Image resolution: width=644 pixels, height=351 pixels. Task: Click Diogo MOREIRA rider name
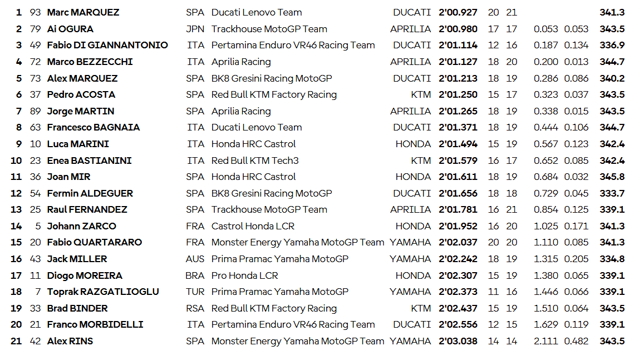(85, 275)
